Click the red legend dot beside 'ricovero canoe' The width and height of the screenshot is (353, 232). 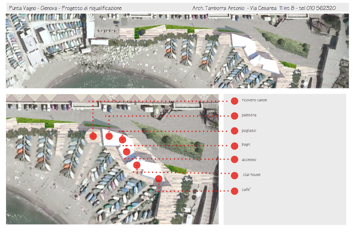(x=234, y=101)
